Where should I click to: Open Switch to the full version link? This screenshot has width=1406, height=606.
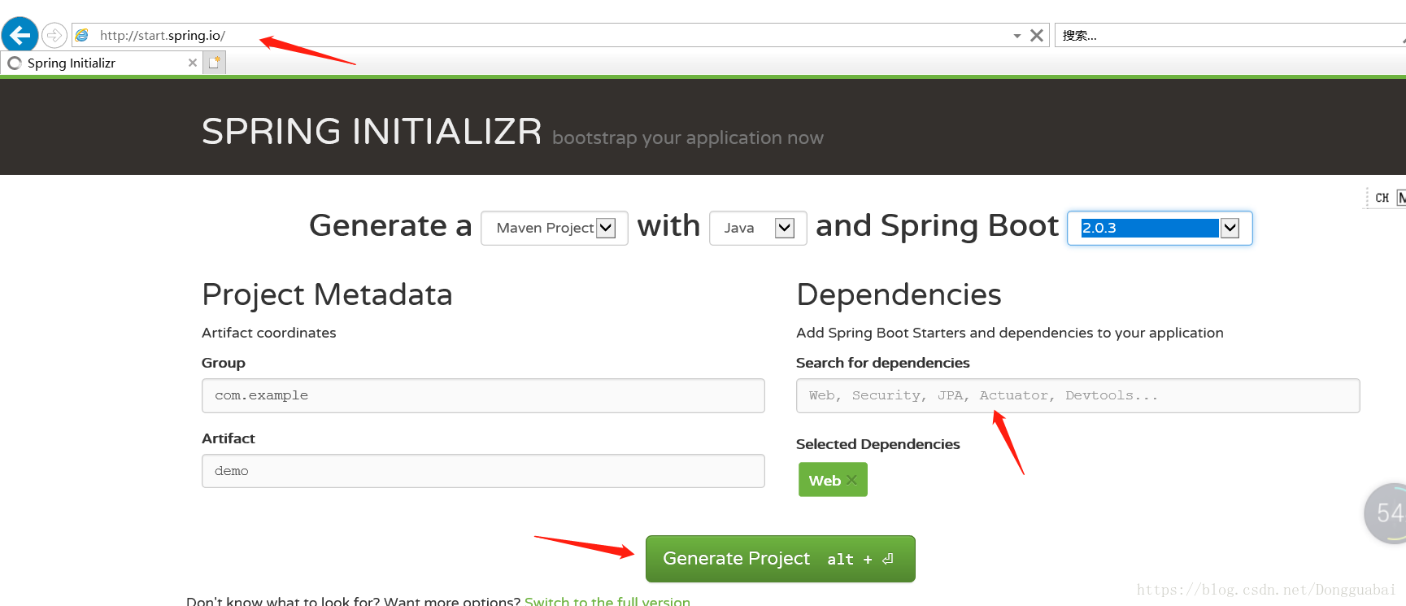pos(607,601)
